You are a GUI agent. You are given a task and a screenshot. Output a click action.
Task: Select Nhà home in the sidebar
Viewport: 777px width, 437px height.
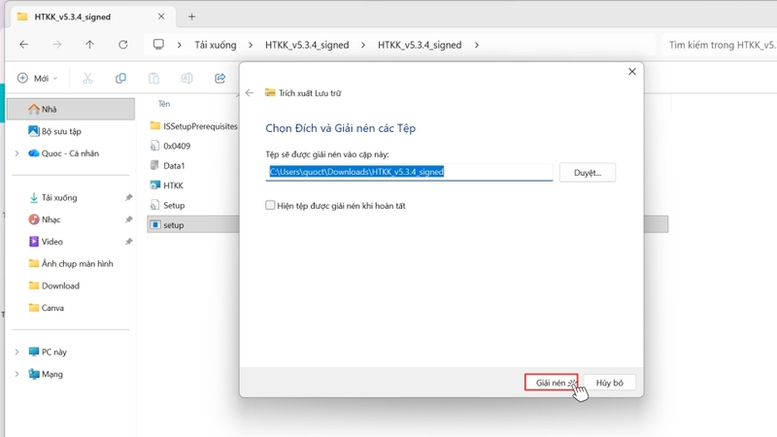[x=71, y=109]
